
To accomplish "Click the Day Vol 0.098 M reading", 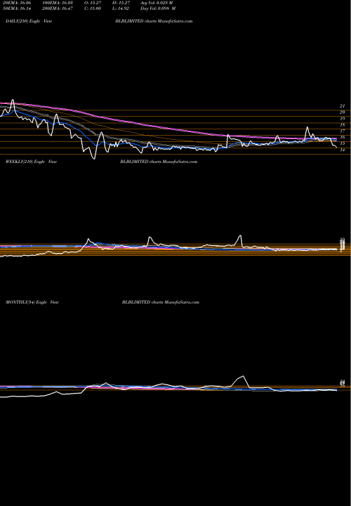I will pos(158,8).
